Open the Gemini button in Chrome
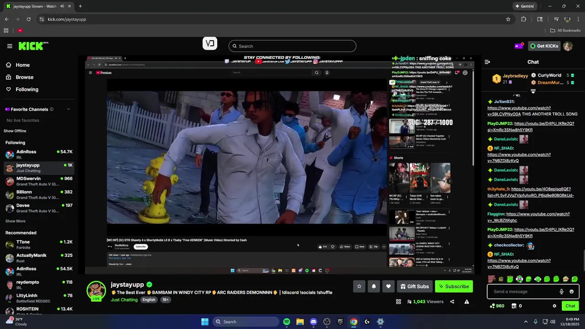The height and width of the screenshot is (329, 585). click(525, 6)
